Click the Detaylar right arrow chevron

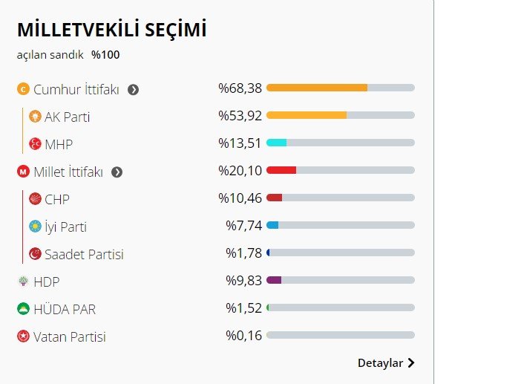[411, 363]
